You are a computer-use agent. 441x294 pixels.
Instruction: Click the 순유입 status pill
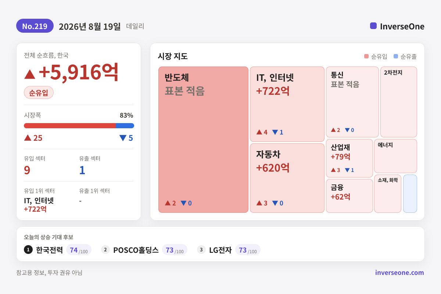(x=39, y=93)
